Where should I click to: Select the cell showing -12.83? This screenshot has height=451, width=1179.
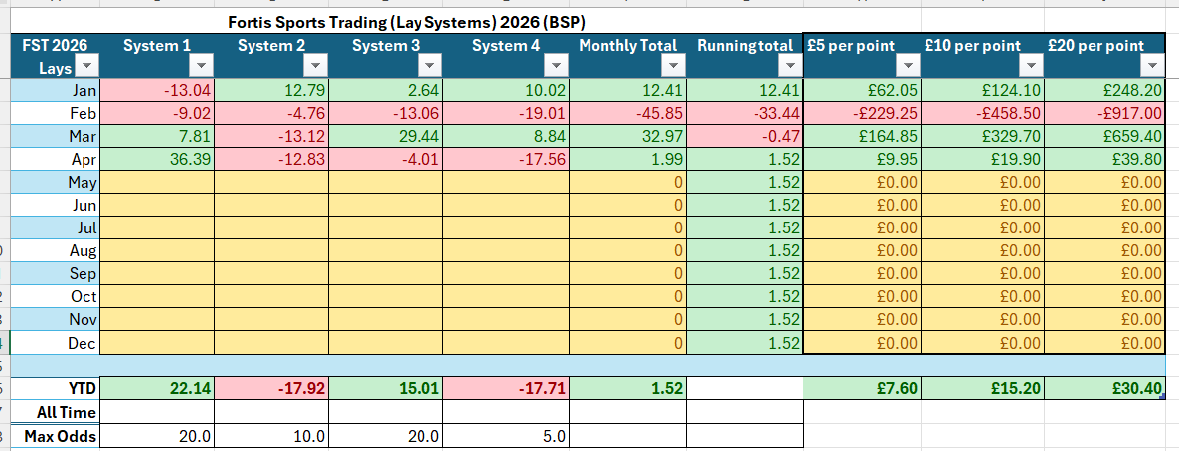[x=271, y=161]
